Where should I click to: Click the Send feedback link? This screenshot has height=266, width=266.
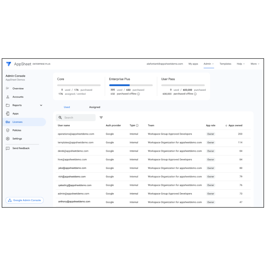(x=21, y=148)
